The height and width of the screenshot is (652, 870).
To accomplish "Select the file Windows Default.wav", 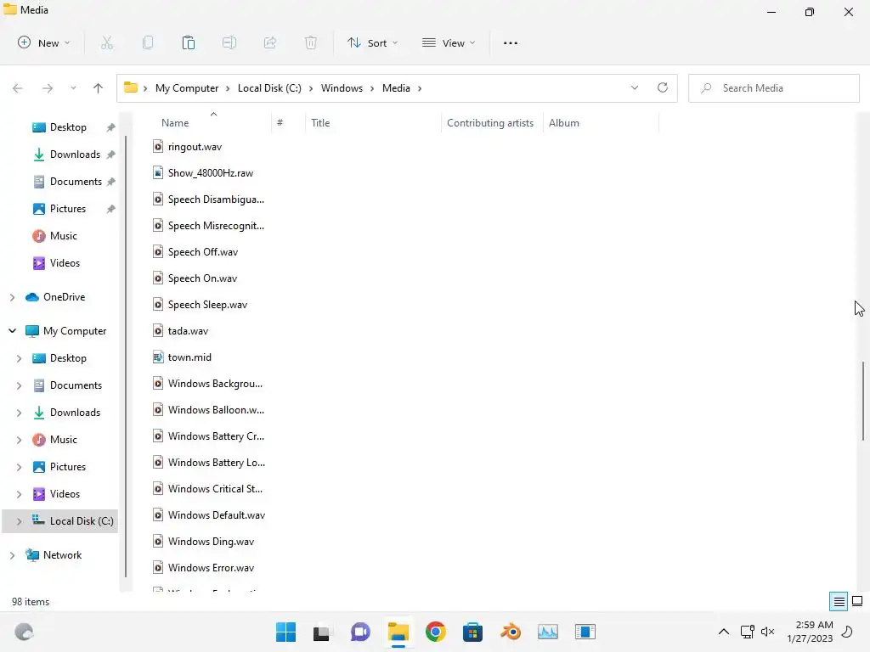I will click(x=217, y=515).
